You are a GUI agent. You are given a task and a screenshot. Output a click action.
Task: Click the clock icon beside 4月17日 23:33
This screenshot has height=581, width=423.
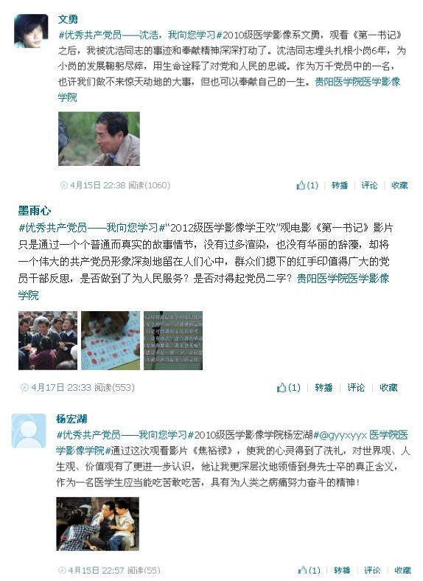[24, 388]
